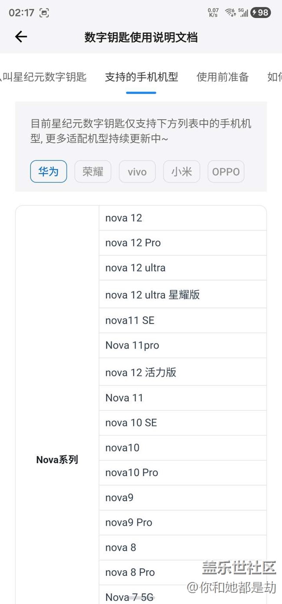The width and height of the screenshot is (282, 604).
Task: Tap the 5G signal strength icon
Action: 243,13
